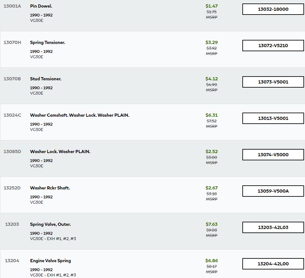The height and width of the screenshot is (278, 305).
Task: Open the Pin Dowel part title
Action: (41, 6)
